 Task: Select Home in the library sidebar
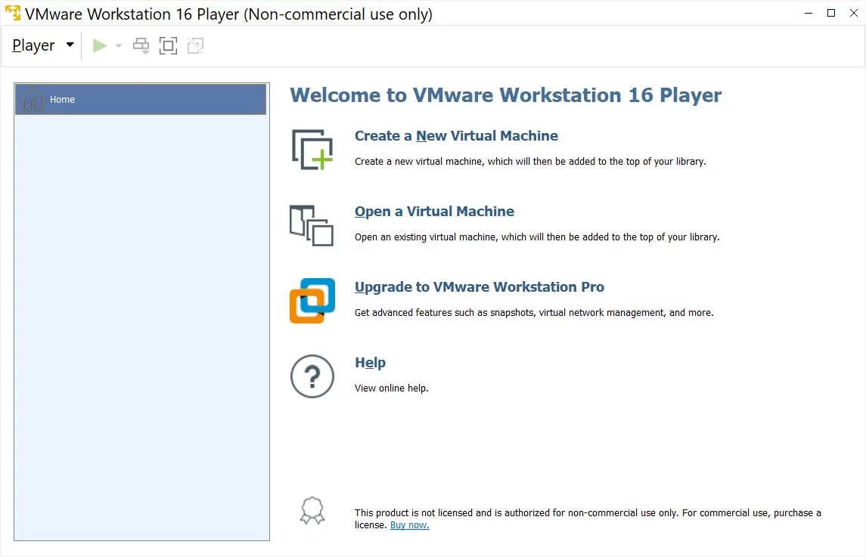tap(141, 99)
